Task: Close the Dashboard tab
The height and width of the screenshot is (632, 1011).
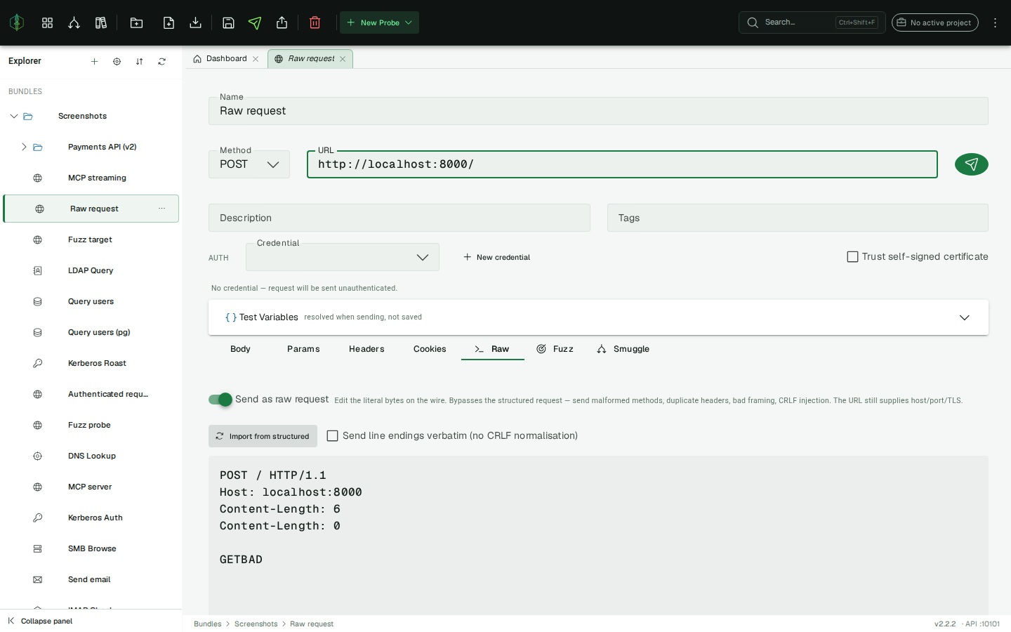Action: point(256,59)
